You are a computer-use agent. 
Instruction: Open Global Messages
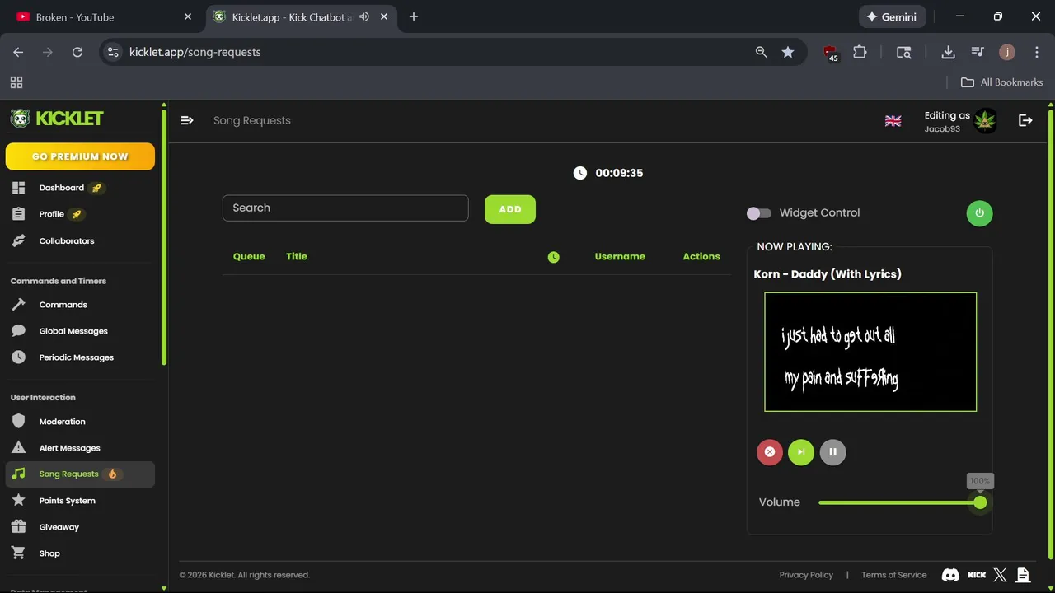73,331
